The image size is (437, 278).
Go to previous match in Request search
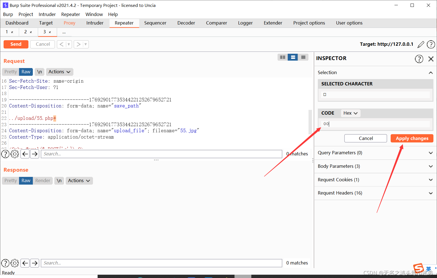click(25, 154)
